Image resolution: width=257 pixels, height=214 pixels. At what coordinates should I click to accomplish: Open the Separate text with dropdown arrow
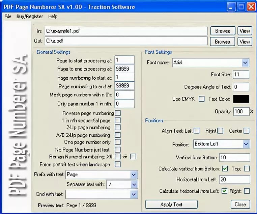point(134,185)
